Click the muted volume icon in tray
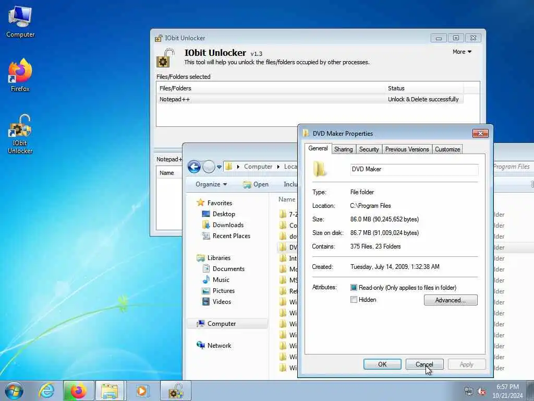This screenshot has width=534, height=401. 481,392
